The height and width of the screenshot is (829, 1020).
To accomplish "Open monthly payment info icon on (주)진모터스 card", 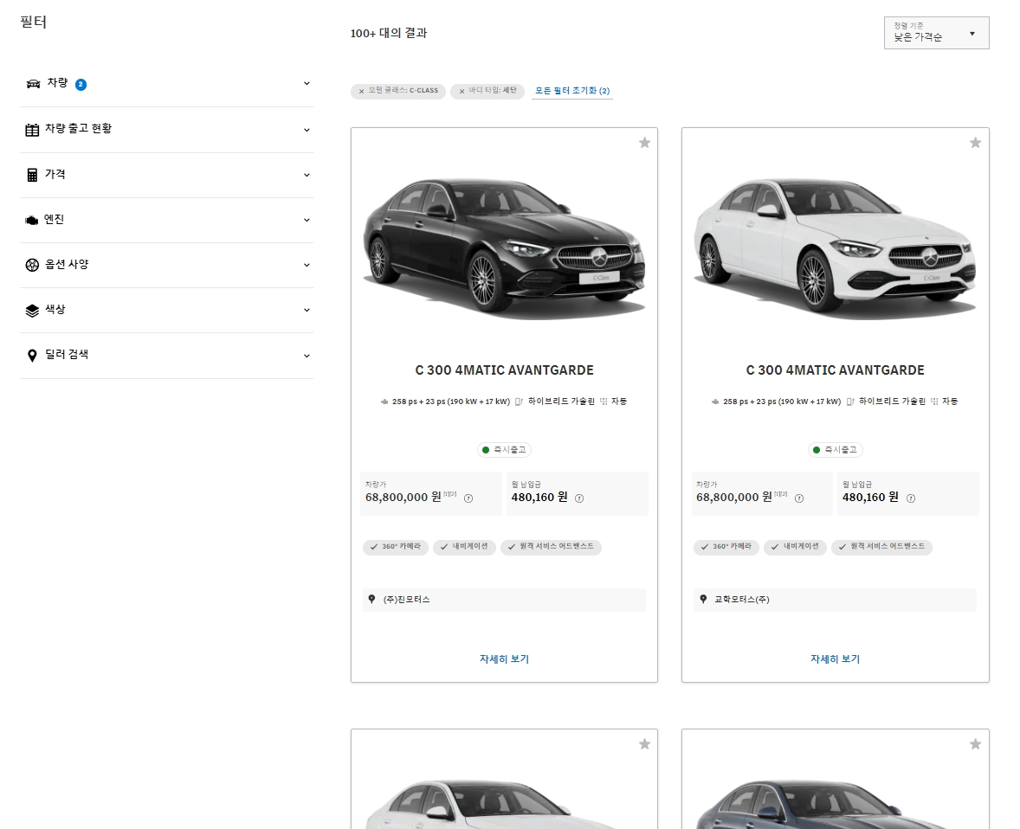I will [x=579, y=498].
